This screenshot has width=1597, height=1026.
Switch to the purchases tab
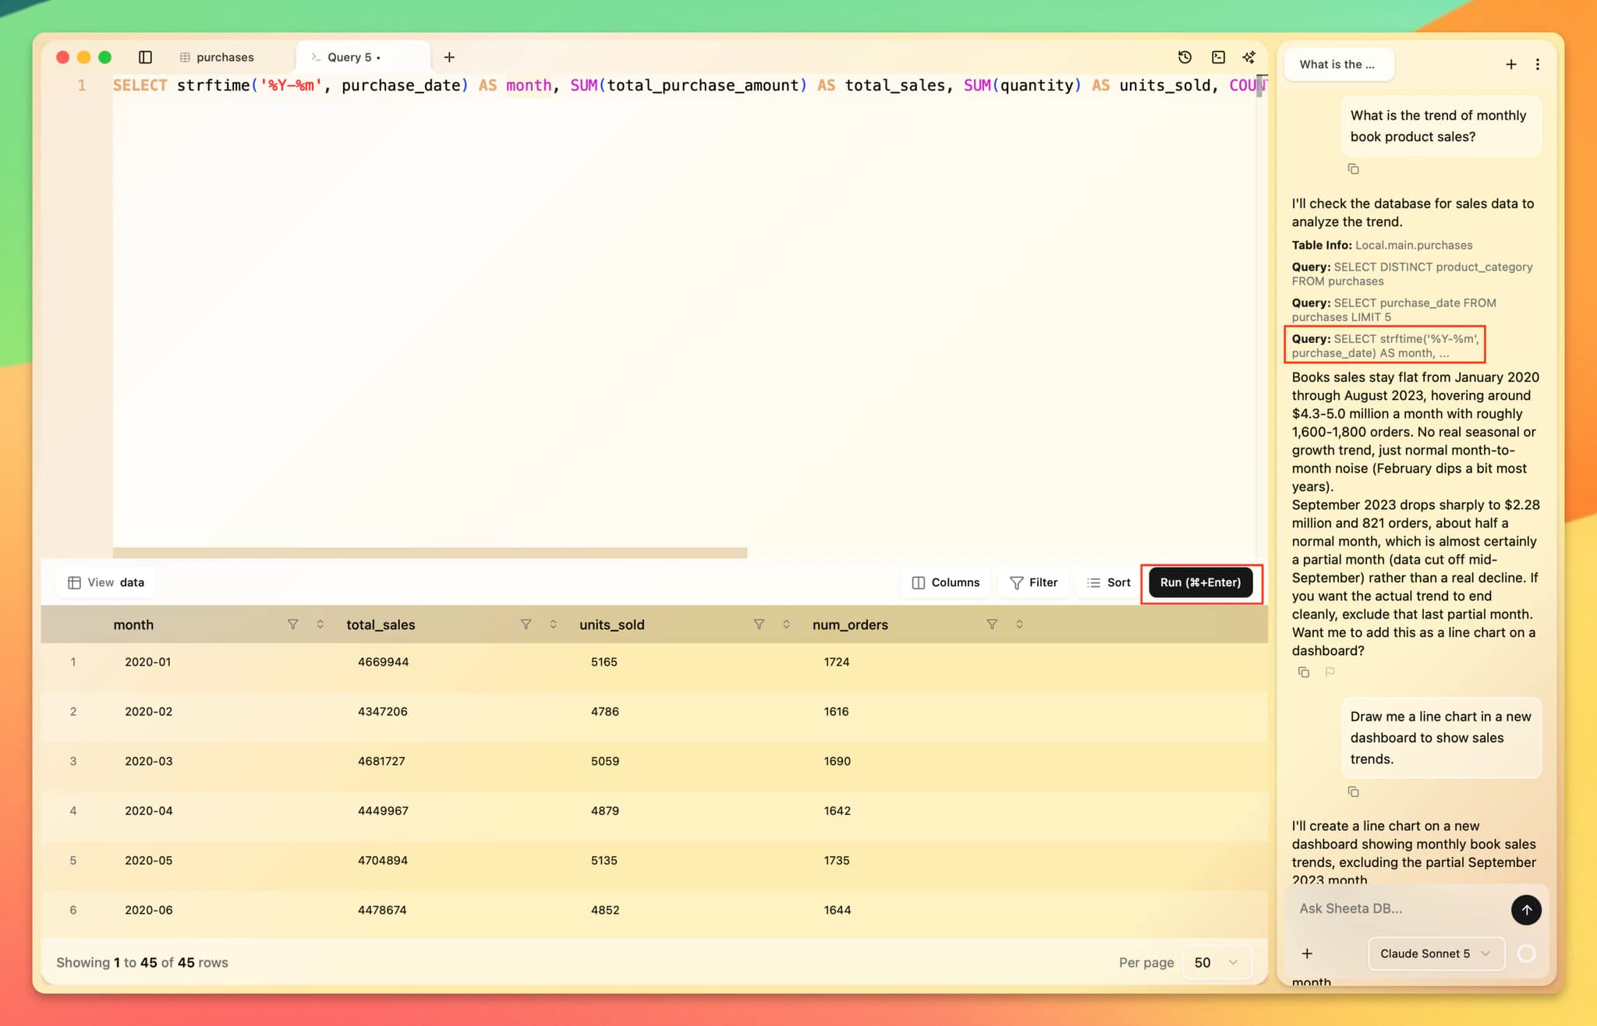pos(225,57)
